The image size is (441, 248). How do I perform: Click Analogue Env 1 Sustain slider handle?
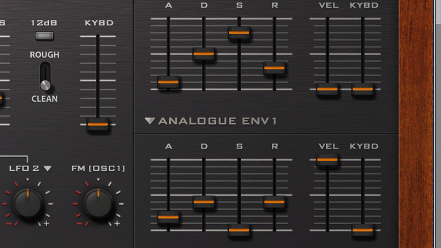239,230
